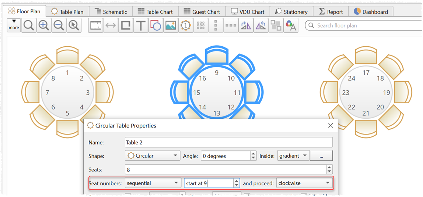The image size is (423, 197).
Task: Open the text color and font icon
Action: coord(291,26)
